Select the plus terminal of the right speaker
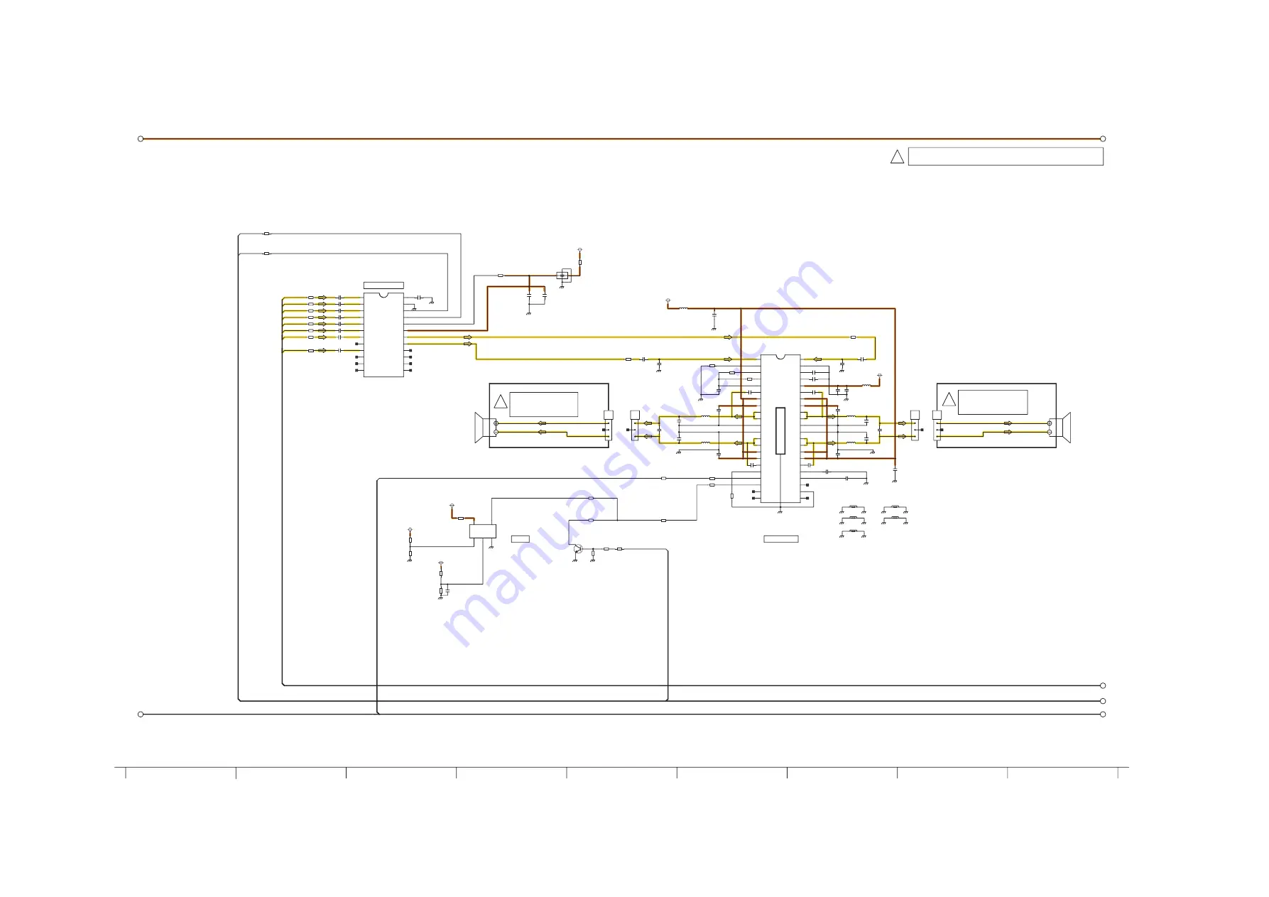This screenshot has height=897, width=1269. pos(1050,423)
